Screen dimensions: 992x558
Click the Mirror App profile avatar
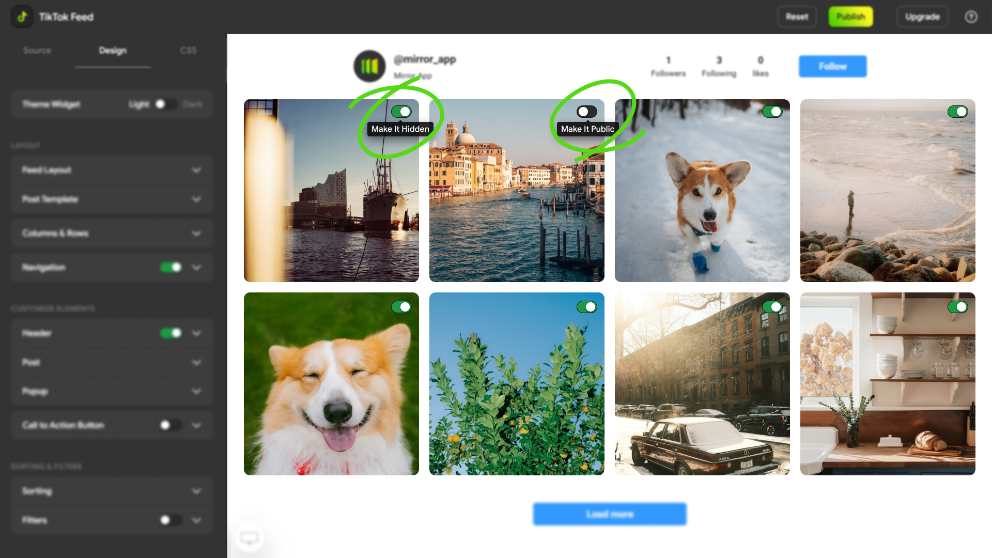click(x=369, y=67)
